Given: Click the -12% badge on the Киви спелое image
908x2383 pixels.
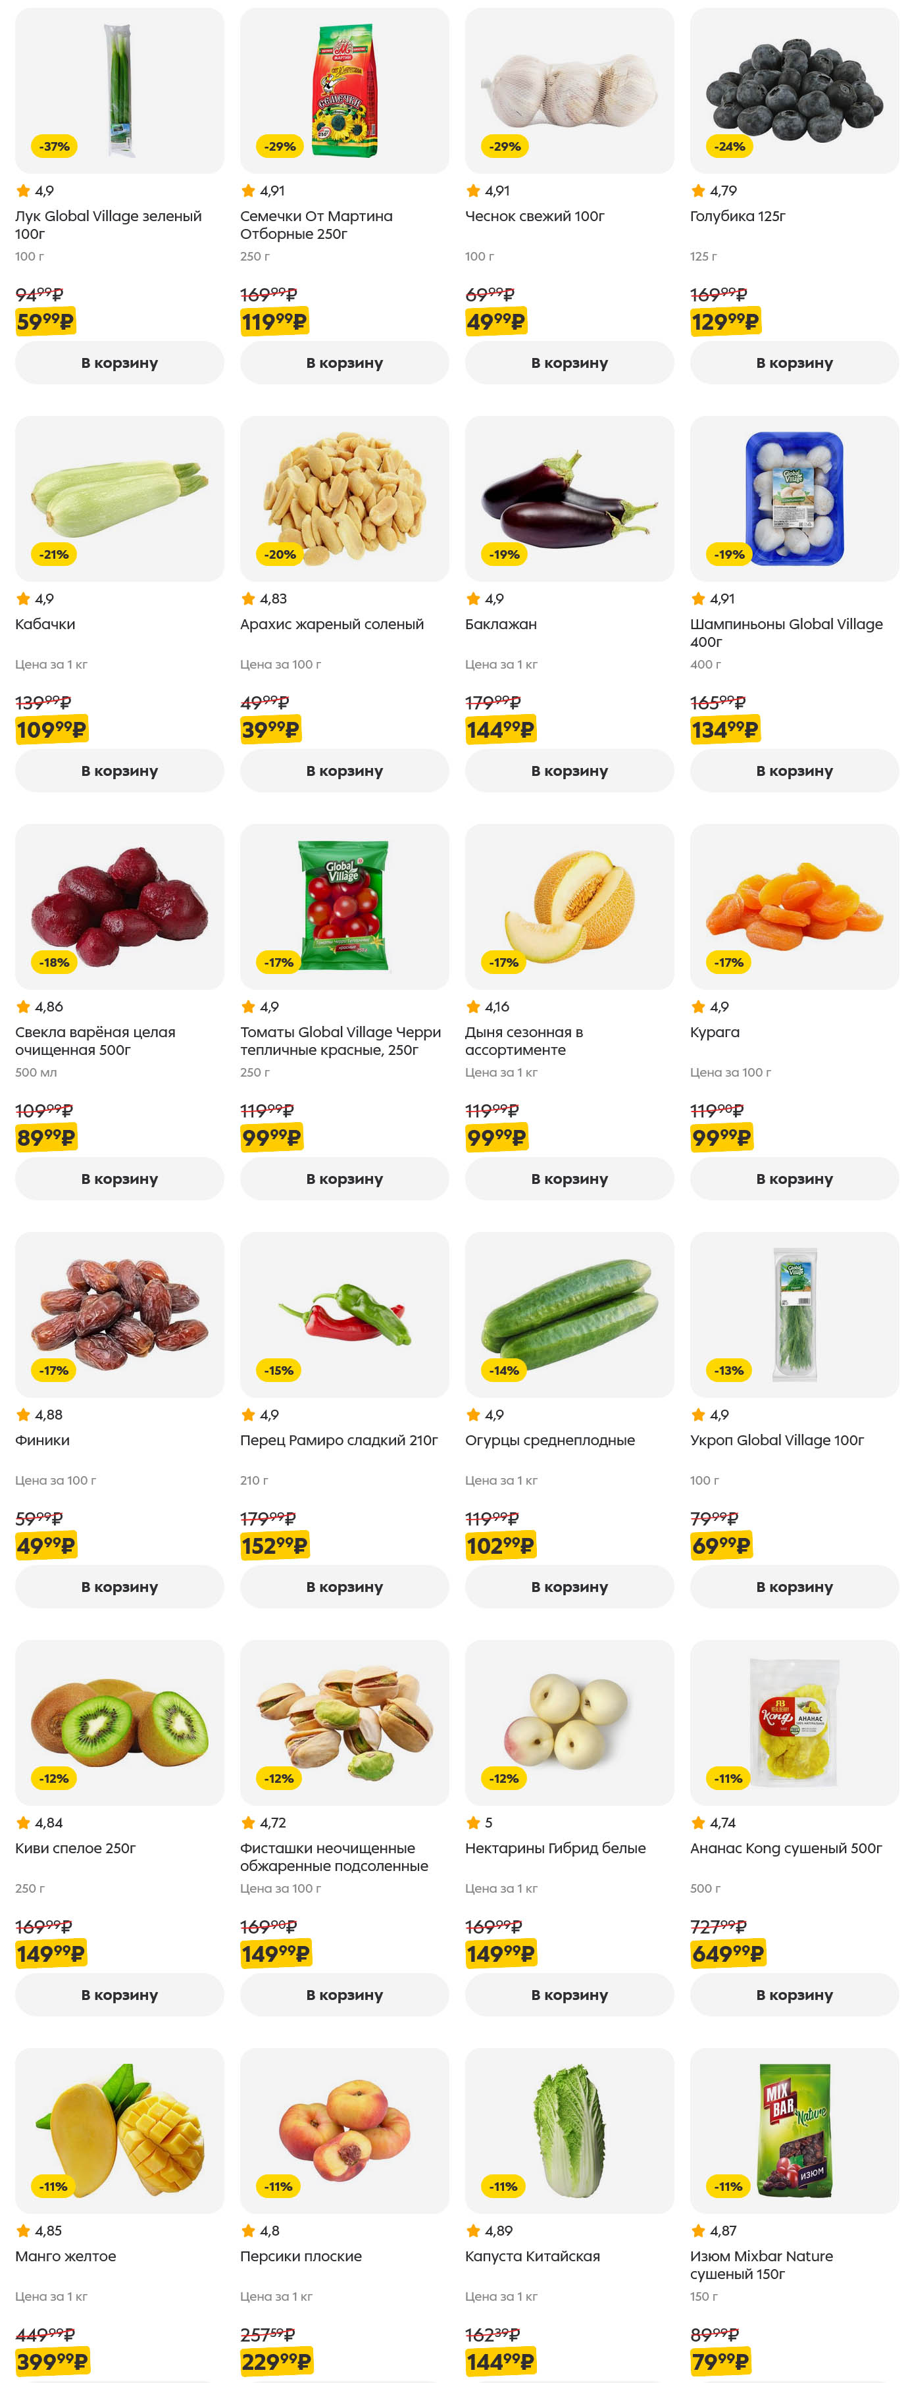Looking at the screenshot, I should (54, 1778).
